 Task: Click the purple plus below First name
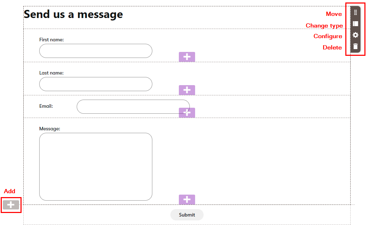click(187, 57)
